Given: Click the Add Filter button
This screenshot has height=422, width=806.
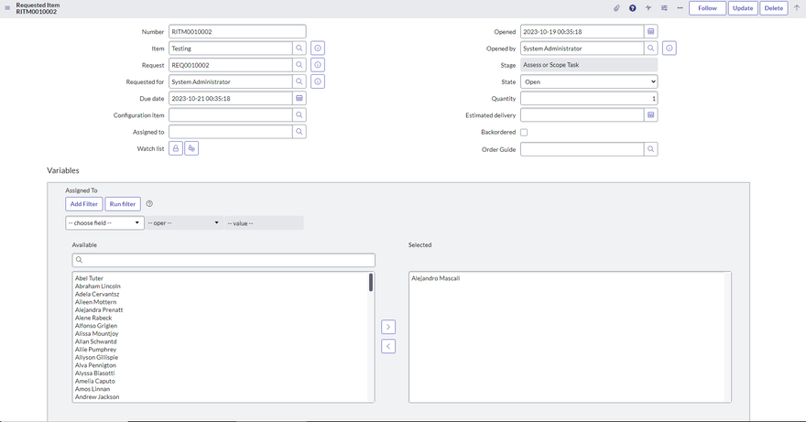Looking at the screenshot, I should [84, 204].
